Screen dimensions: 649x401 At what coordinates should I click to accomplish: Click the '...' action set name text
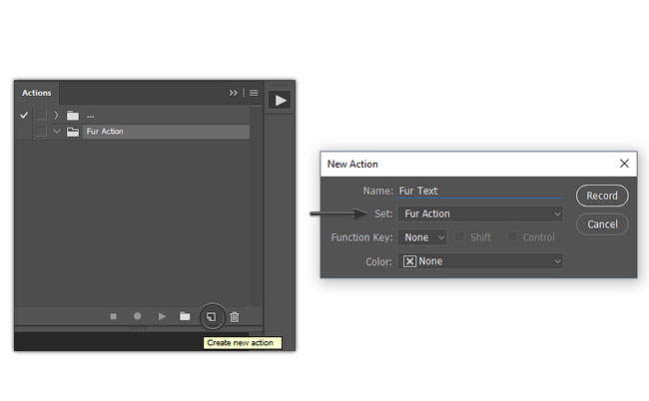tap(90, 116)
